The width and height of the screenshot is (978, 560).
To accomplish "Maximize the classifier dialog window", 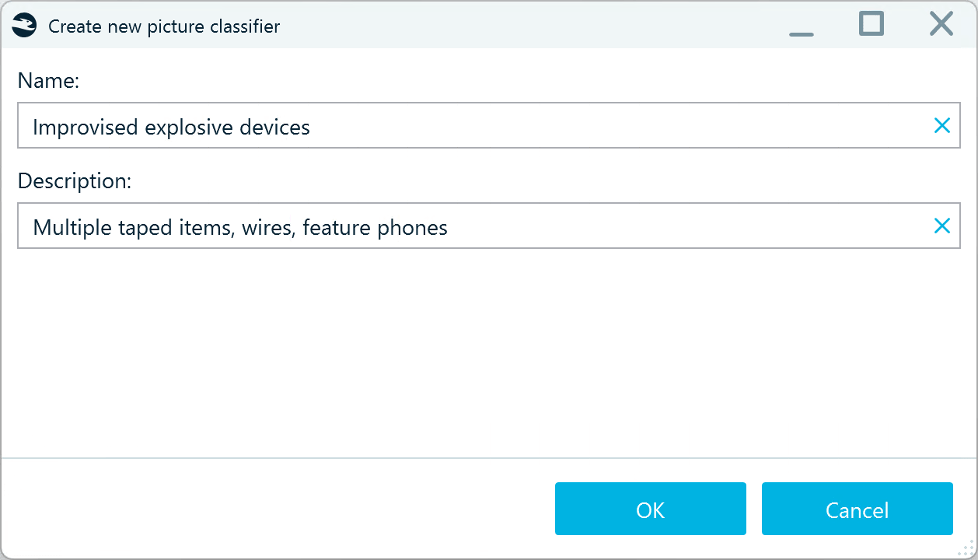I will tap(871, 24).
